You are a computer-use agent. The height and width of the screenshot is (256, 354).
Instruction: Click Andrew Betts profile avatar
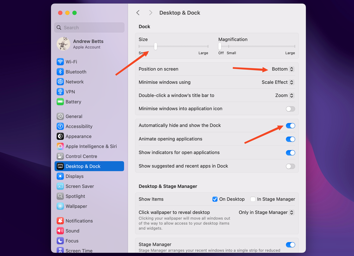coord(63,44)
